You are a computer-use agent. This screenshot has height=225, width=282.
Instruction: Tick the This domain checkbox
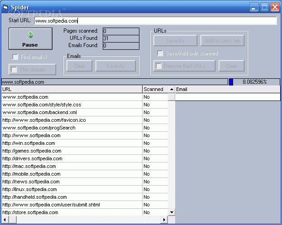[x=14, y=69]
